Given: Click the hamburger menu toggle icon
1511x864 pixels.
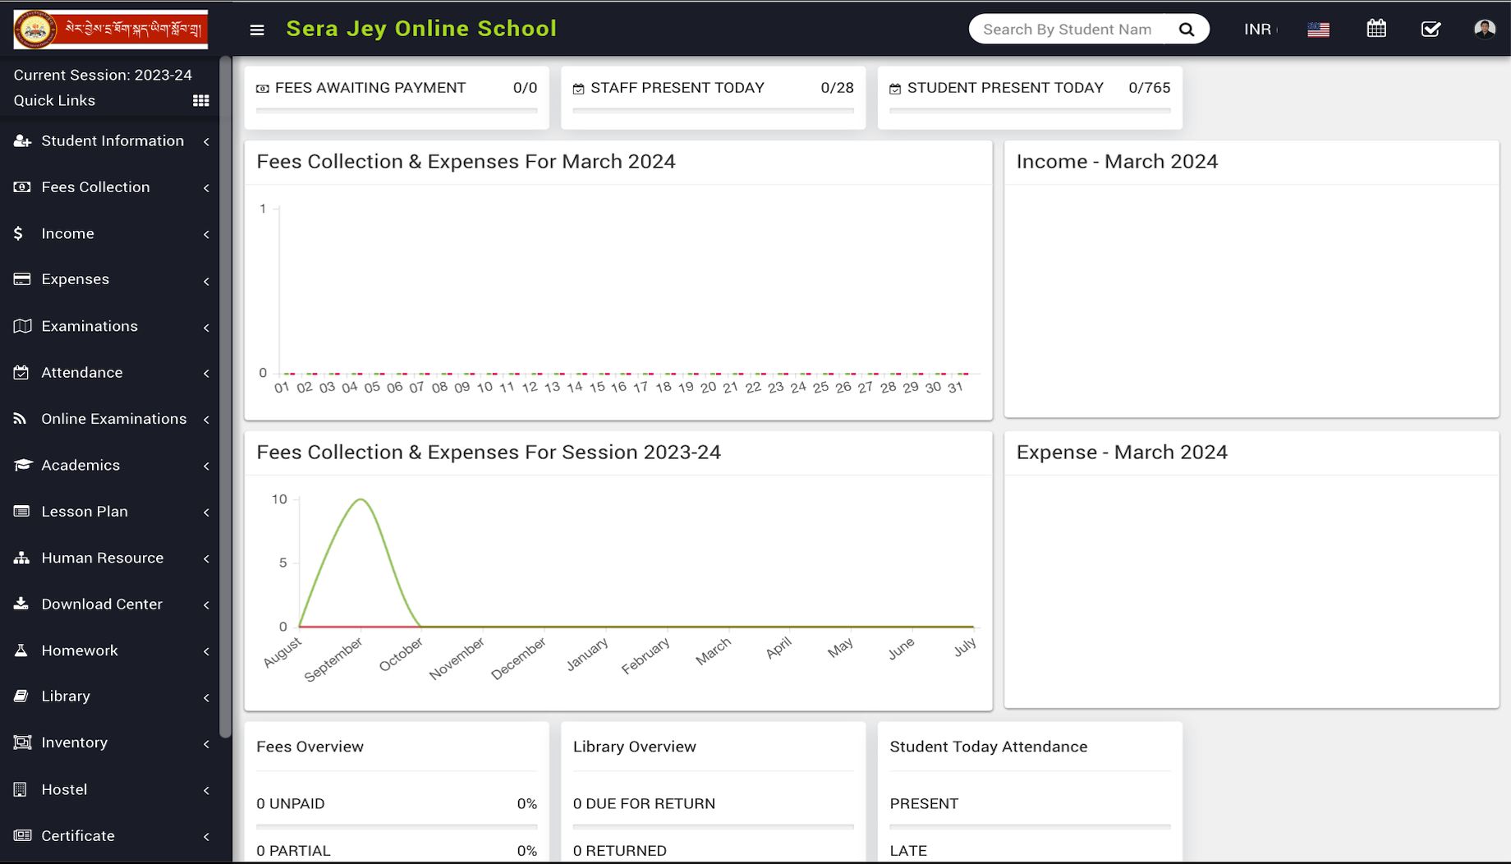Looking at the screenshot, I should coord(257,30).
